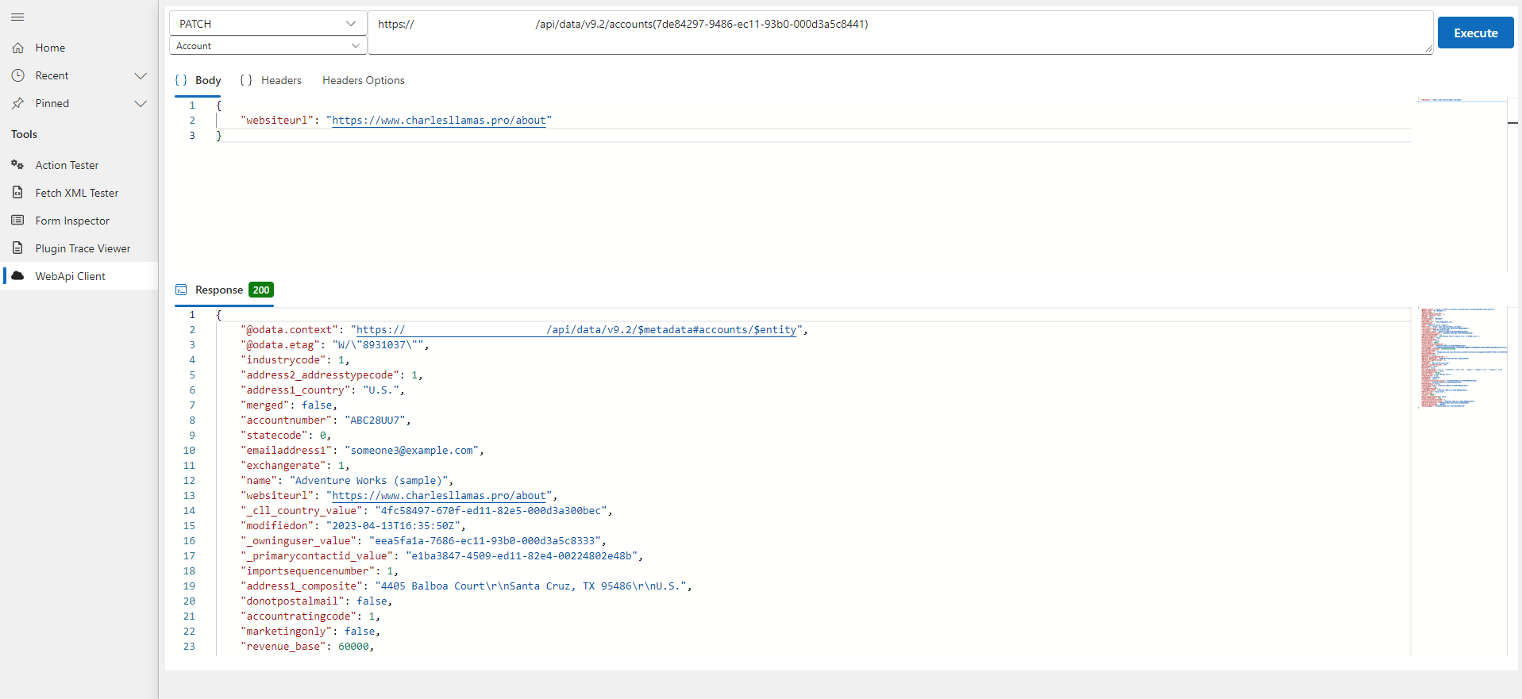
Task: Follow the @odata.context metadata link
Action: (x=576, y=330)
